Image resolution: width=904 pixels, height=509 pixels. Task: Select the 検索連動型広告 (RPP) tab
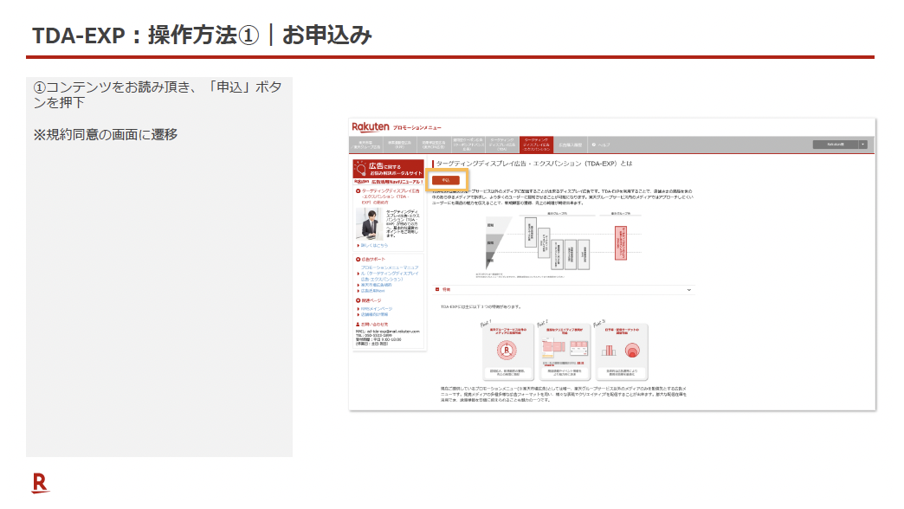tap(399, 145)
